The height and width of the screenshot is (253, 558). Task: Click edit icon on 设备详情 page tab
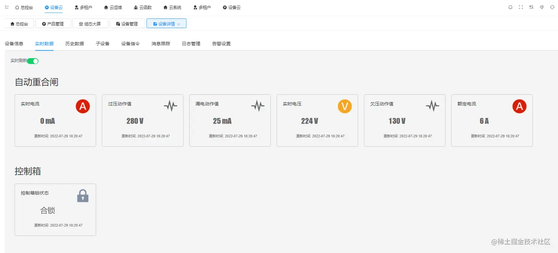coord(155,24)
